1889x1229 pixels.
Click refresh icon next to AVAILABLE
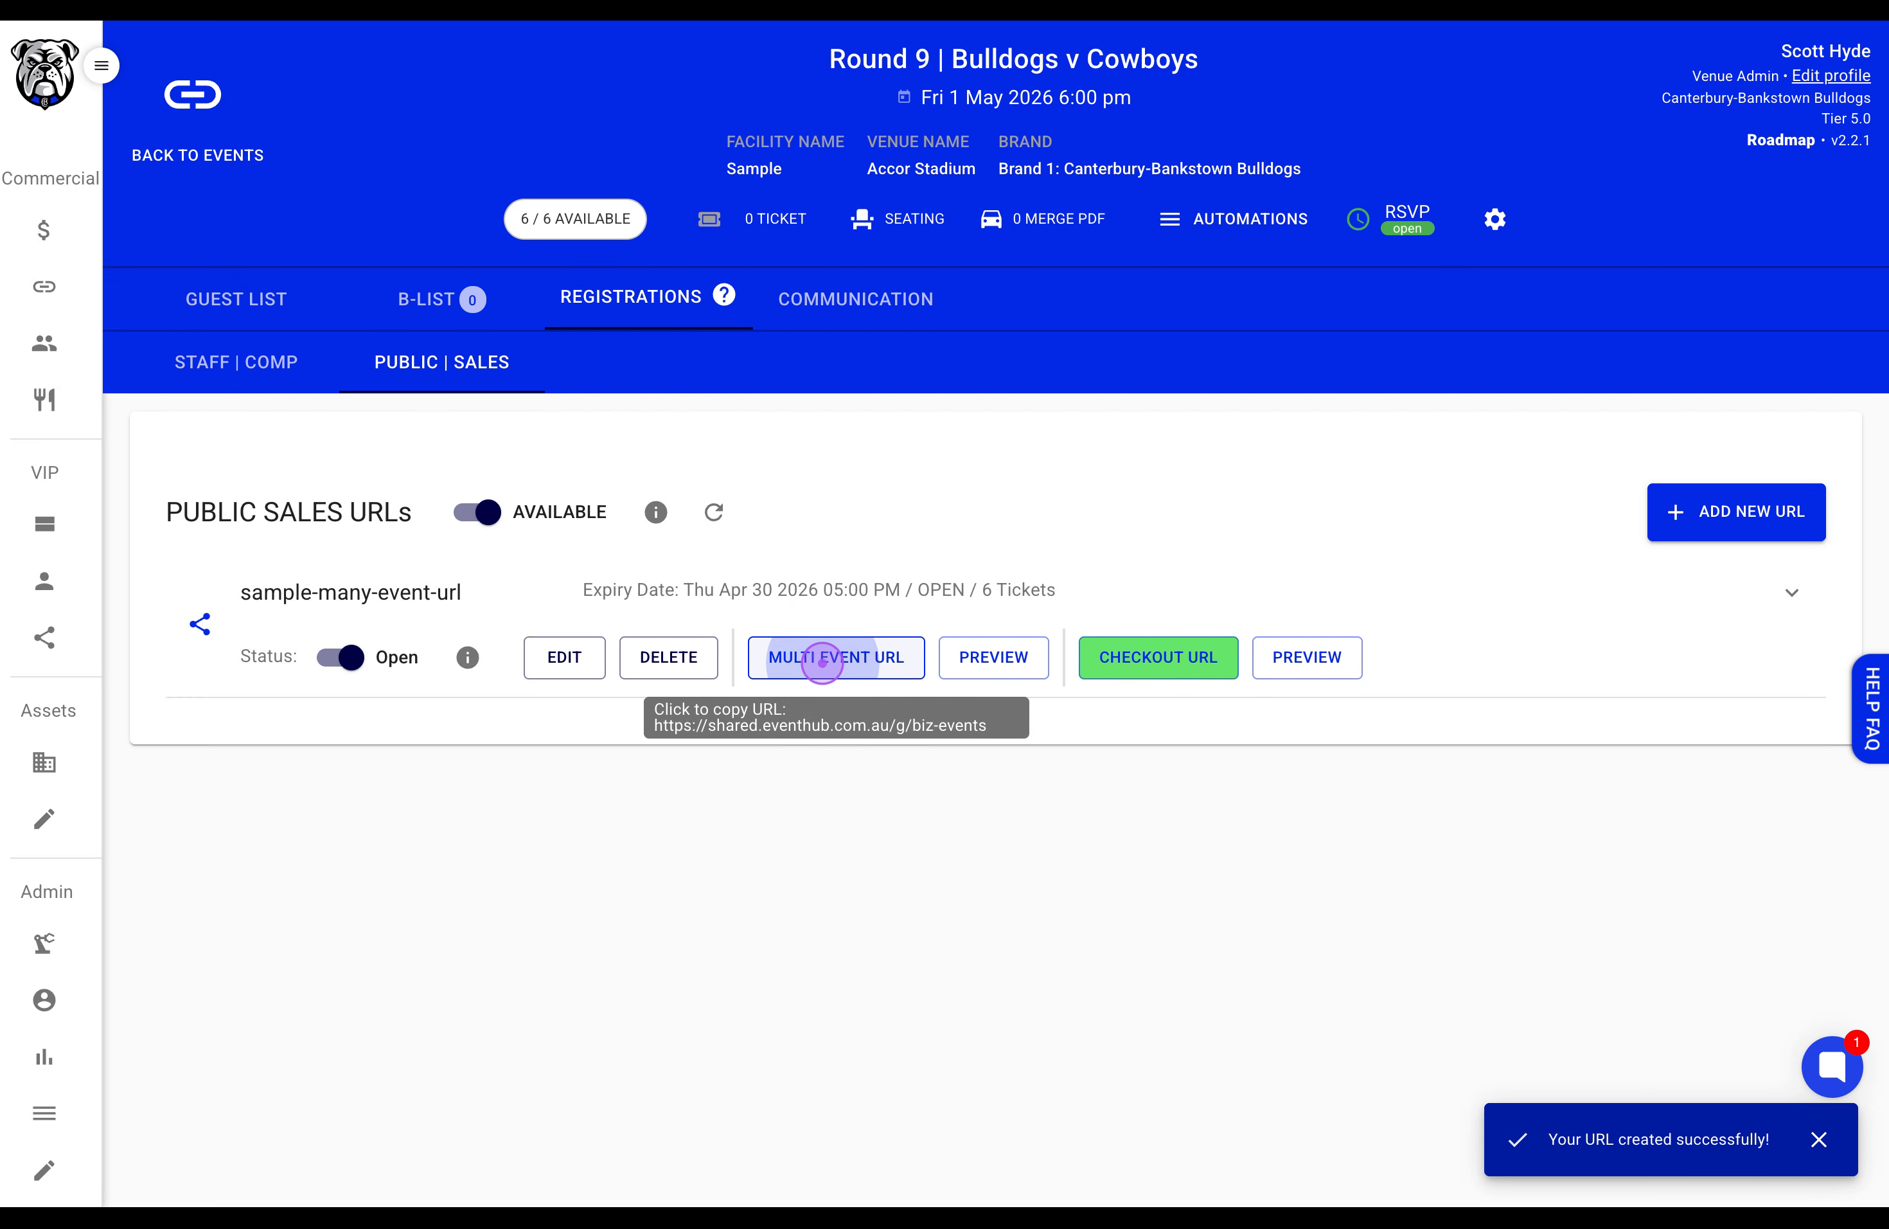tap(714, 512)
